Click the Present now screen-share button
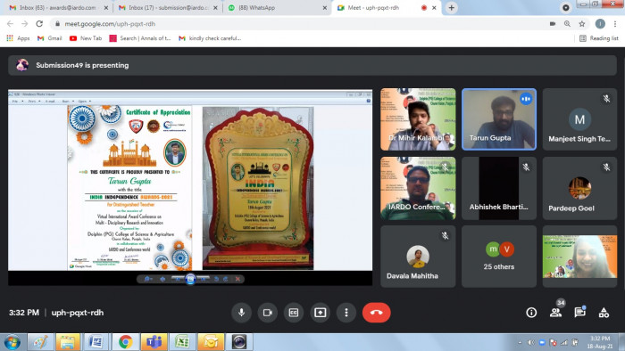The image size is (625, 351). coord(320,313)
